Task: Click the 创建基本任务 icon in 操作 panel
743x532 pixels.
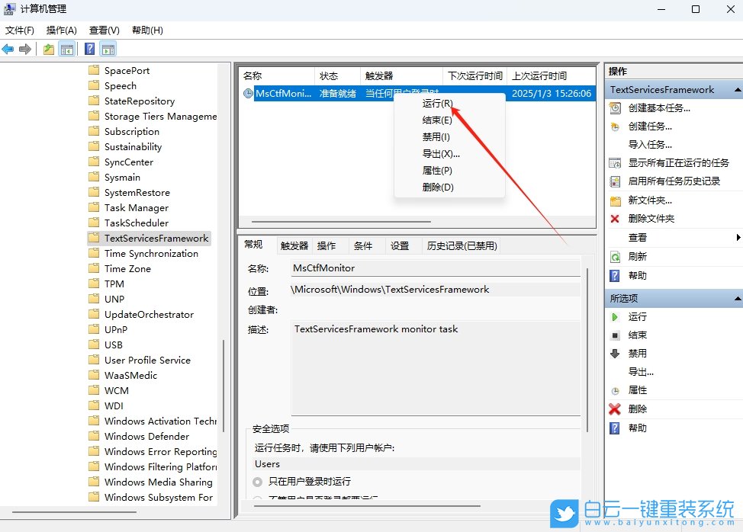Action: click(616, 107)
